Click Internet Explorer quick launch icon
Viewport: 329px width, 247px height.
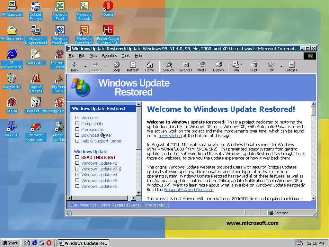tap(34, 243)
